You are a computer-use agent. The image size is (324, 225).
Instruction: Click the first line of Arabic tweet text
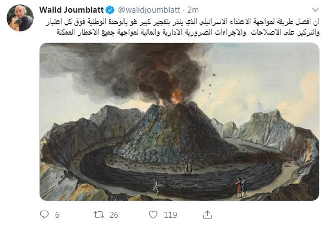[183, 22]
